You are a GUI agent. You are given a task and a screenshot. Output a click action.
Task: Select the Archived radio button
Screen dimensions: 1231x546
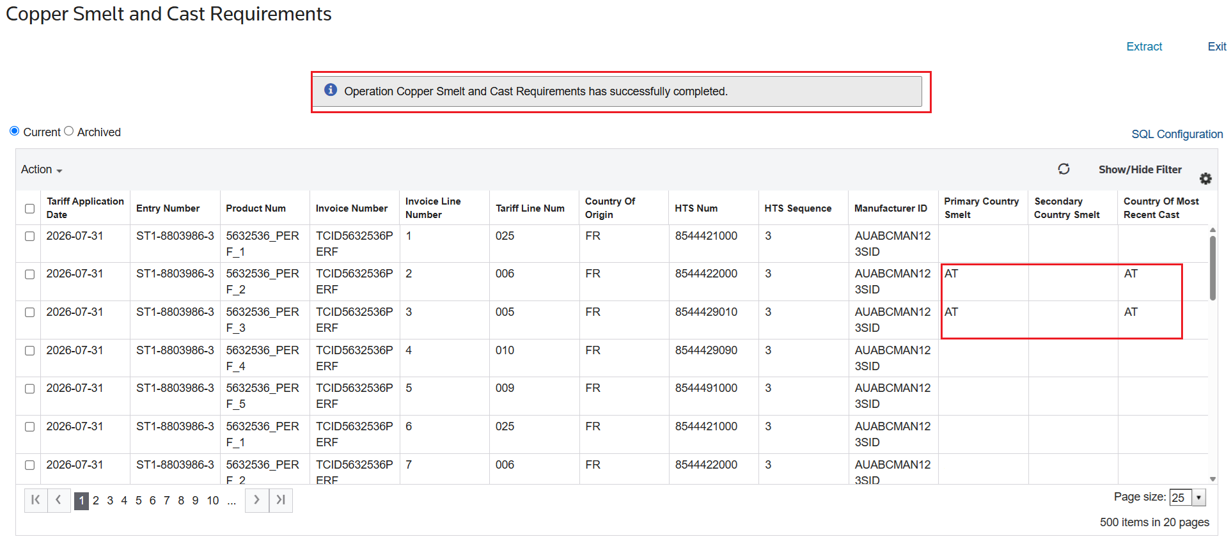tap(69, 131)
